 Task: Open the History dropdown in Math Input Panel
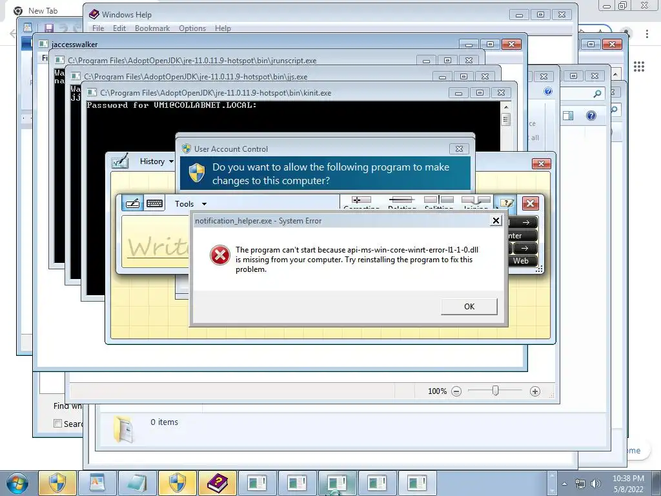tap(156, 161)
